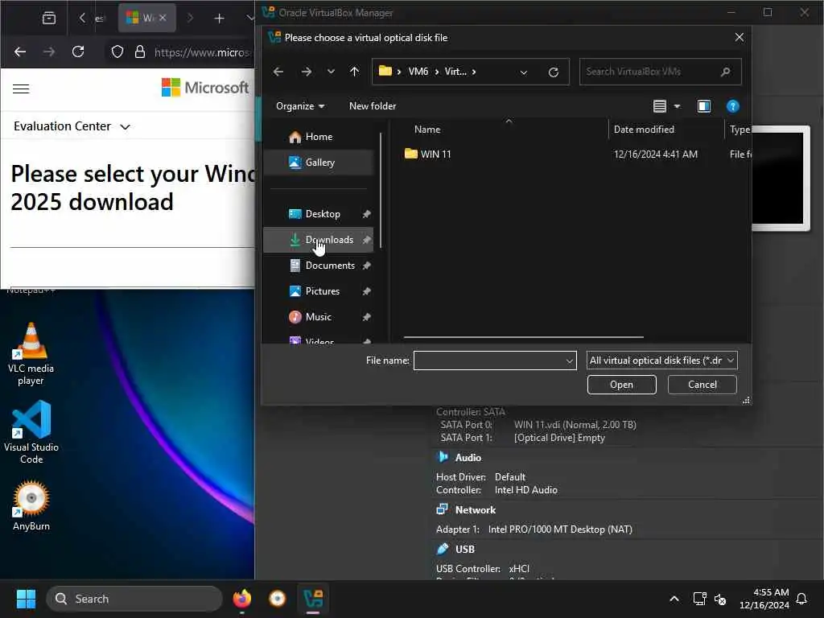Unpin Desktop via its pin icon
This screenshot has width=824, height=618.
coord(367,214)
